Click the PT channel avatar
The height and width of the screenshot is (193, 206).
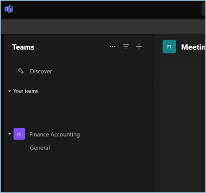(169, 47)
